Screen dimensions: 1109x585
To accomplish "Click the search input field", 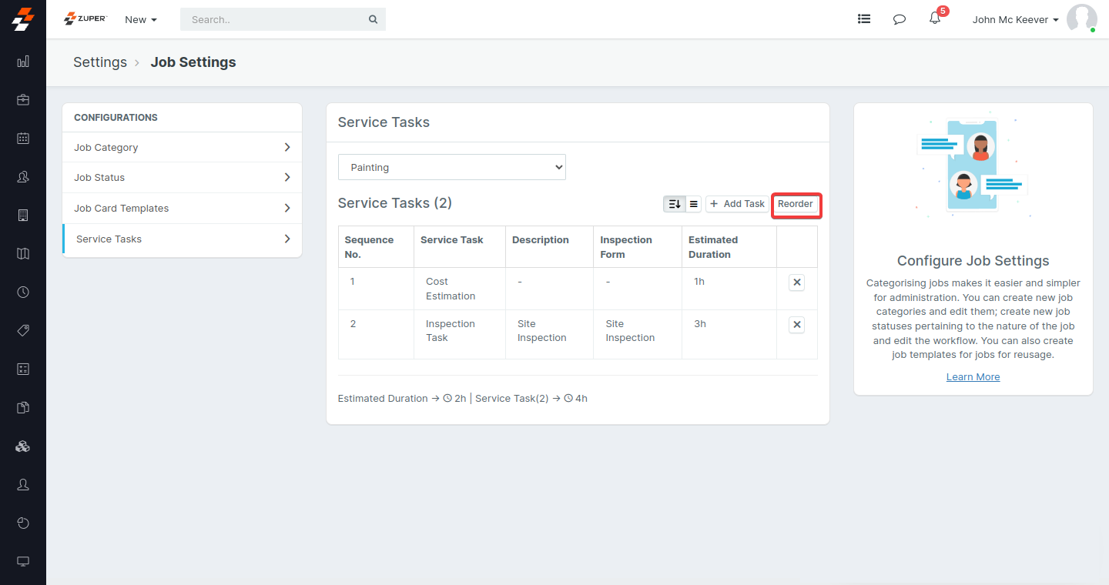I will 277,19.
